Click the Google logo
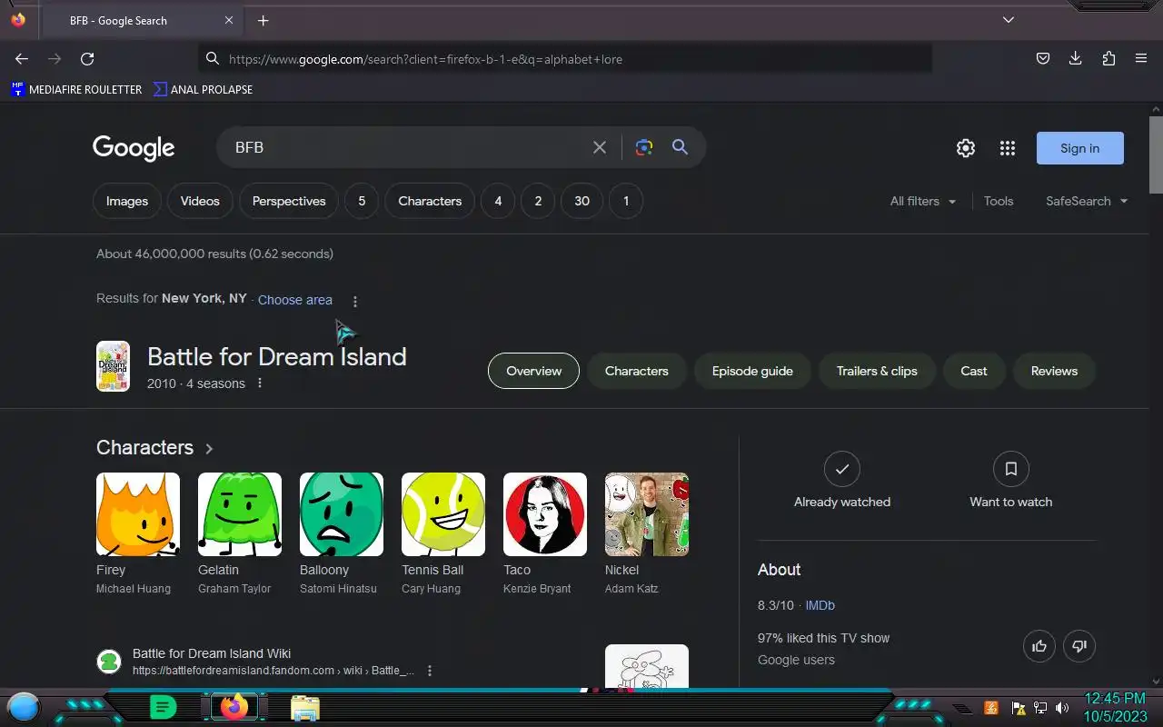The image size is (1163, 727). point(134,148)
